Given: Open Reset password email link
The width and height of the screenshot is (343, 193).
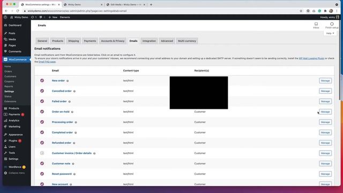Looking at the screenshot, I should tap(62, 174).
